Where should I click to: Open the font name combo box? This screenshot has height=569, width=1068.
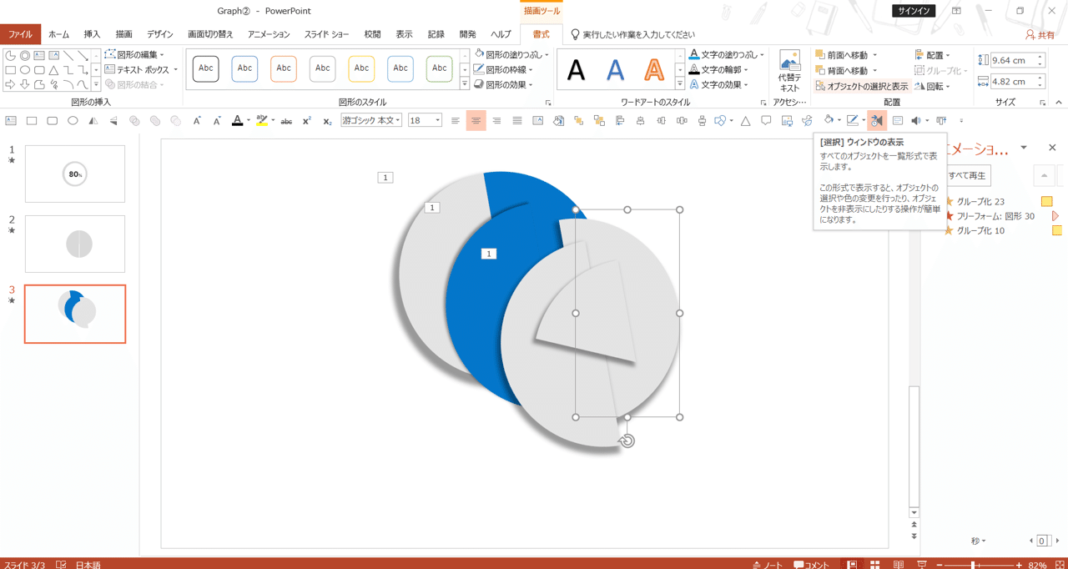(x=371, y=121)
